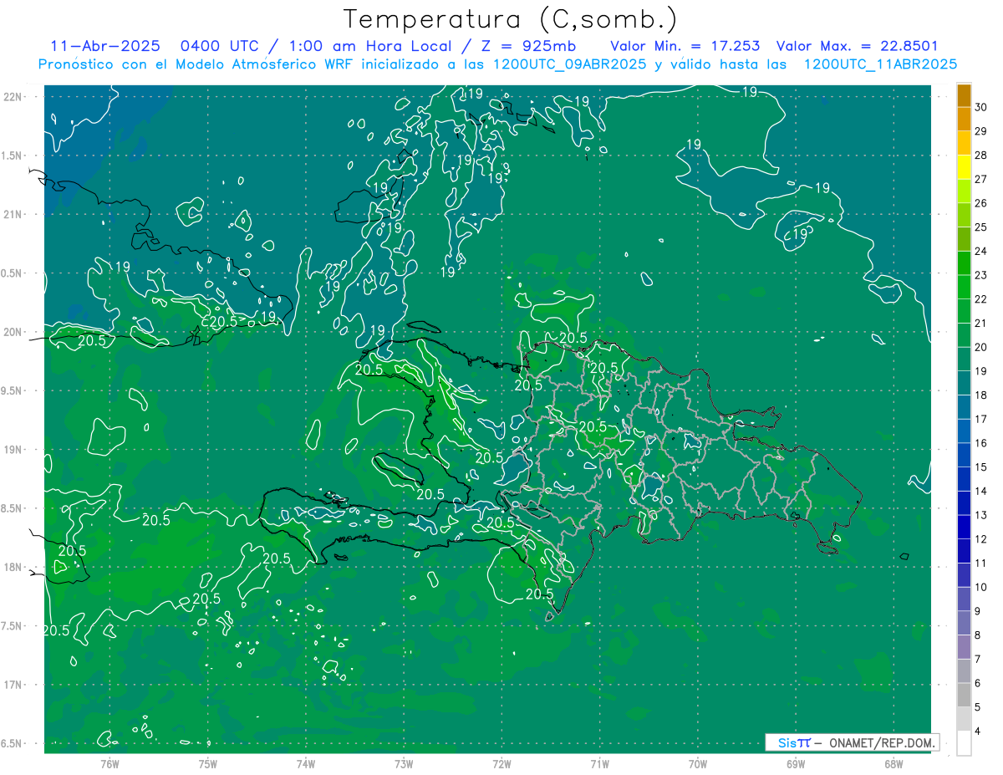Click the '5' value on the color scale

pos(979,707)
